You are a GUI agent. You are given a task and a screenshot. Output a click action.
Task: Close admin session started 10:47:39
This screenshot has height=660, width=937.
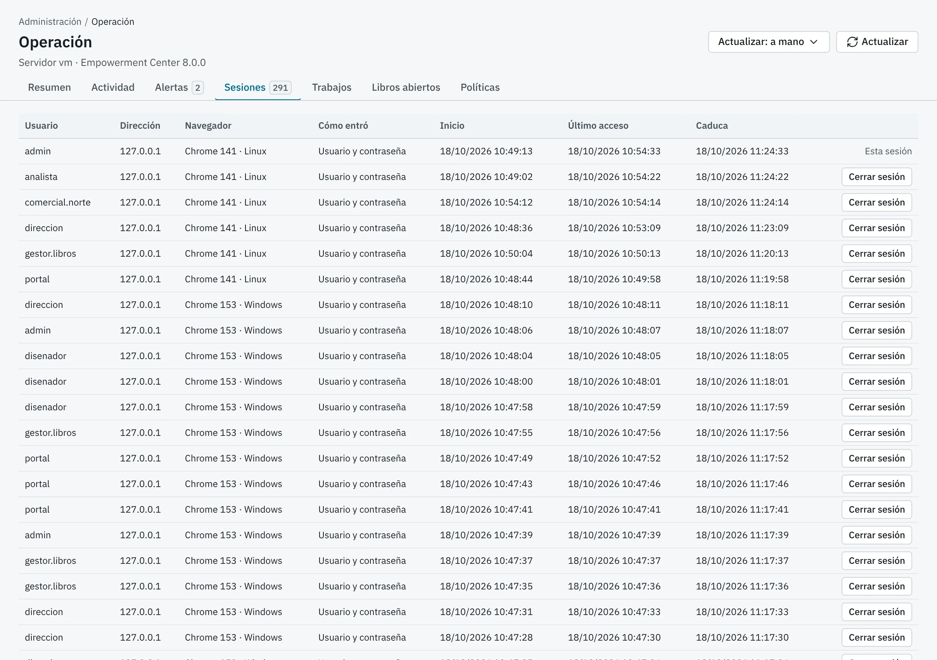click(876, 535)
